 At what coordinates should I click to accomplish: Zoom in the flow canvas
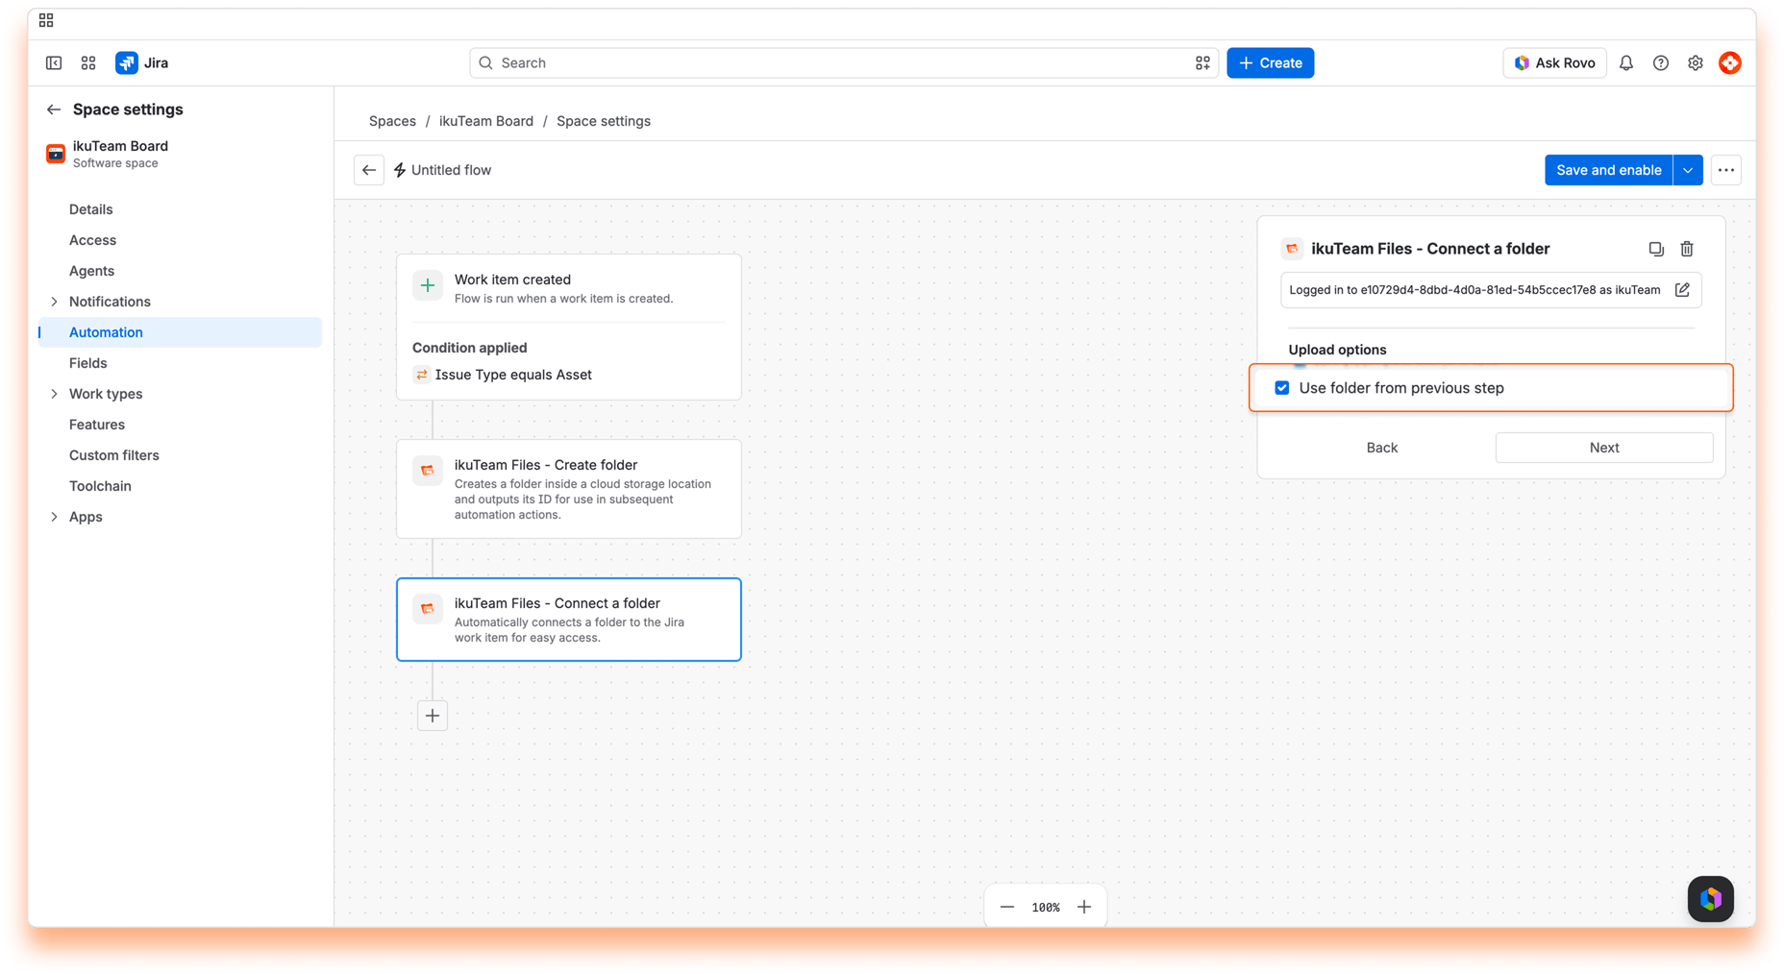1084,907
